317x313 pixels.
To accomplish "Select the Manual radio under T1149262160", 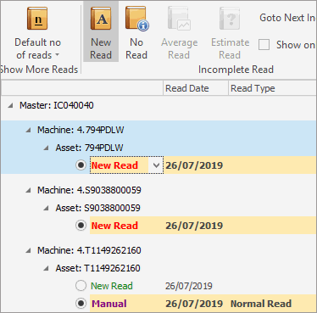I will [81, 304].
